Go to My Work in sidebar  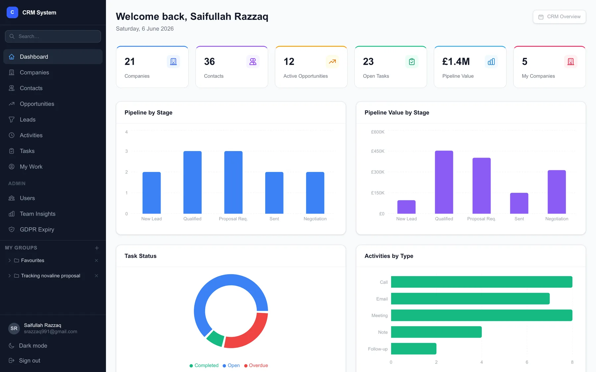pos(53,167)
